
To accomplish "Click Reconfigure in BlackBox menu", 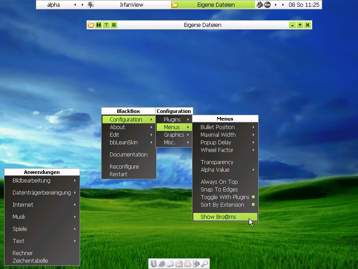I will coord(129,167).
